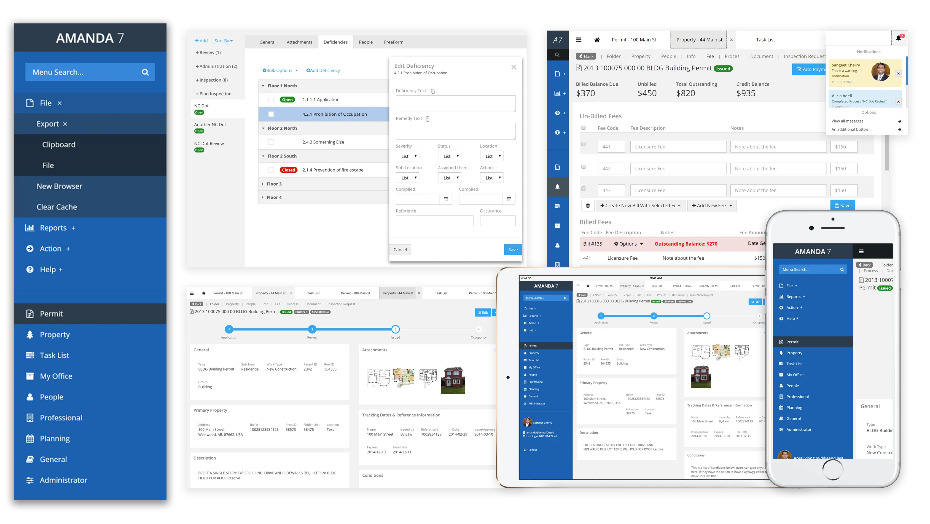This screenshot has width=930, height=524.
Task: Click the search magnifier in Menu Search box
Action: pyautogui.click(x=145, y=72)
